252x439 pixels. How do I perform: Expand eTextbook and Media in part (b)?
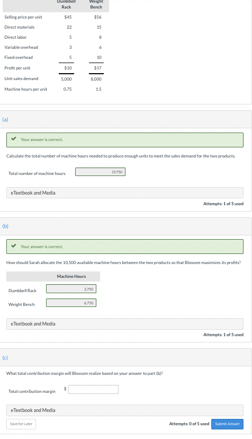coord(125,324)
